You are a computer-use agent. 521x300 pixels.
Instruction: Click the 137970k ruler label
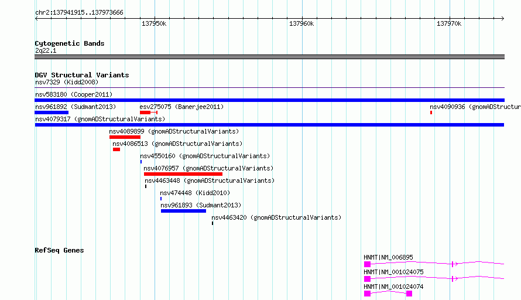(x=449, y=23)
